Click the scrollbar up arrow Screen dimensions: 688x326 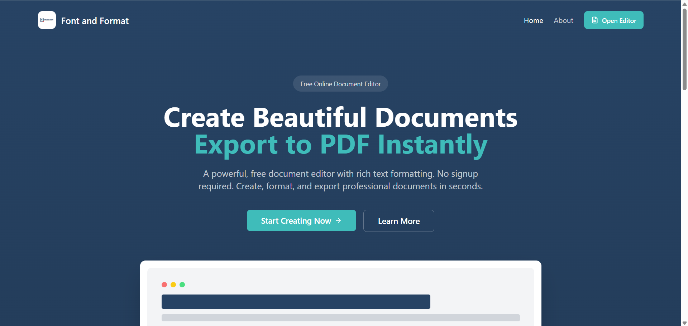pos(684,4)
